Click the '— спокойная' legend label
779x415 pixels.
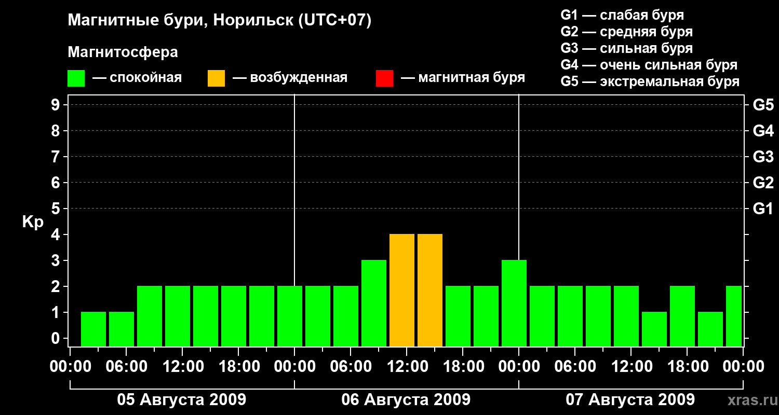[x=137, y=78]
